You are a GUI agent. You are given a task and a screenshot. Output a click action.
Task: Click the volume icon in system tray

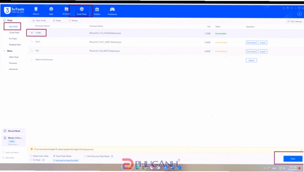tap(284, 168)
